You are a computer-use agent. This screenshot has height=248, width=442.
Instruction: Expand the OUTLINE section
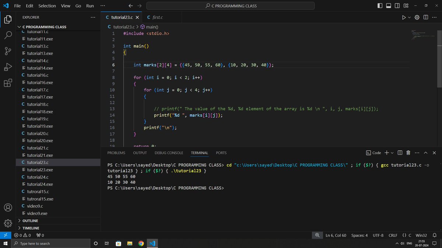58,221
